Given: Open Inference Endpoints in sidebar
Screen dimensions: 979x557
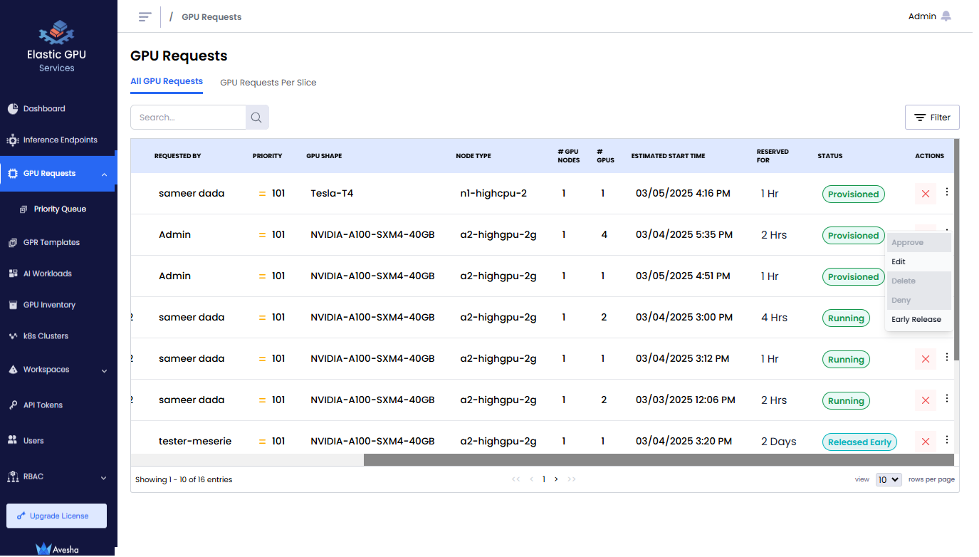Looking at the screenshot, I should point(60,140).
